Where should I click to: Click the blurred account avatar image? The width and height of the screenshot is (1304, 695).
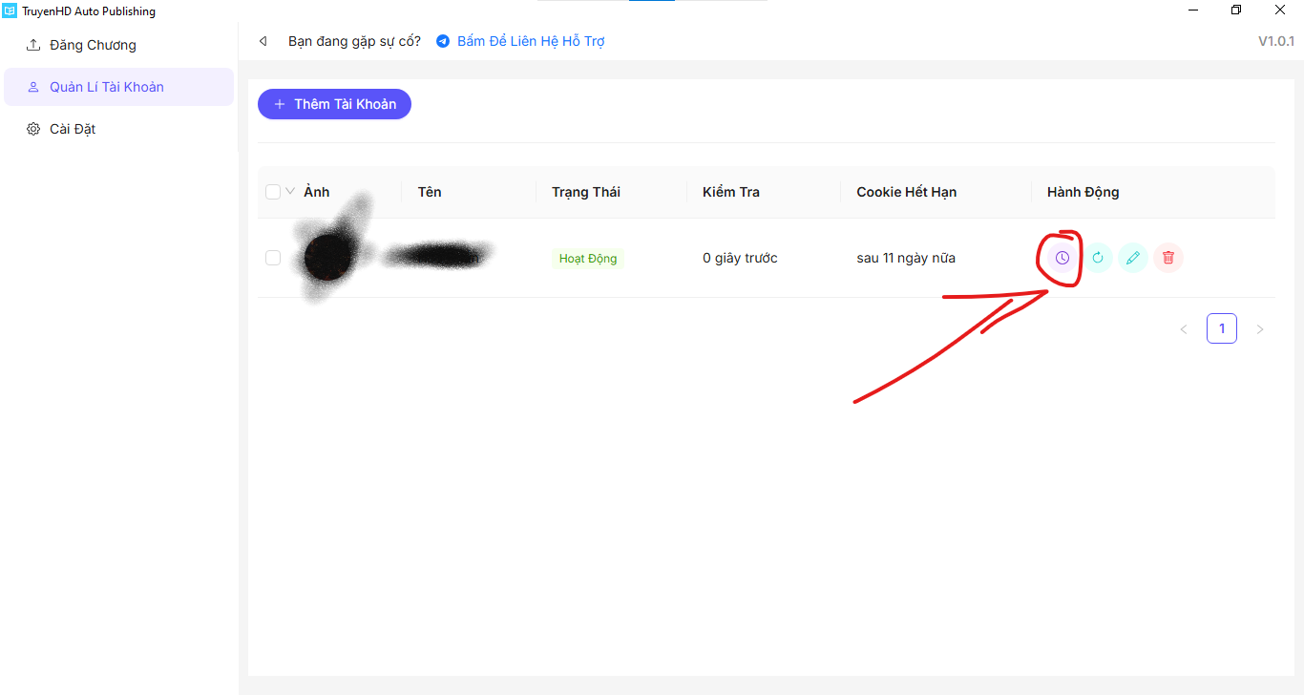tap(328, 256)
